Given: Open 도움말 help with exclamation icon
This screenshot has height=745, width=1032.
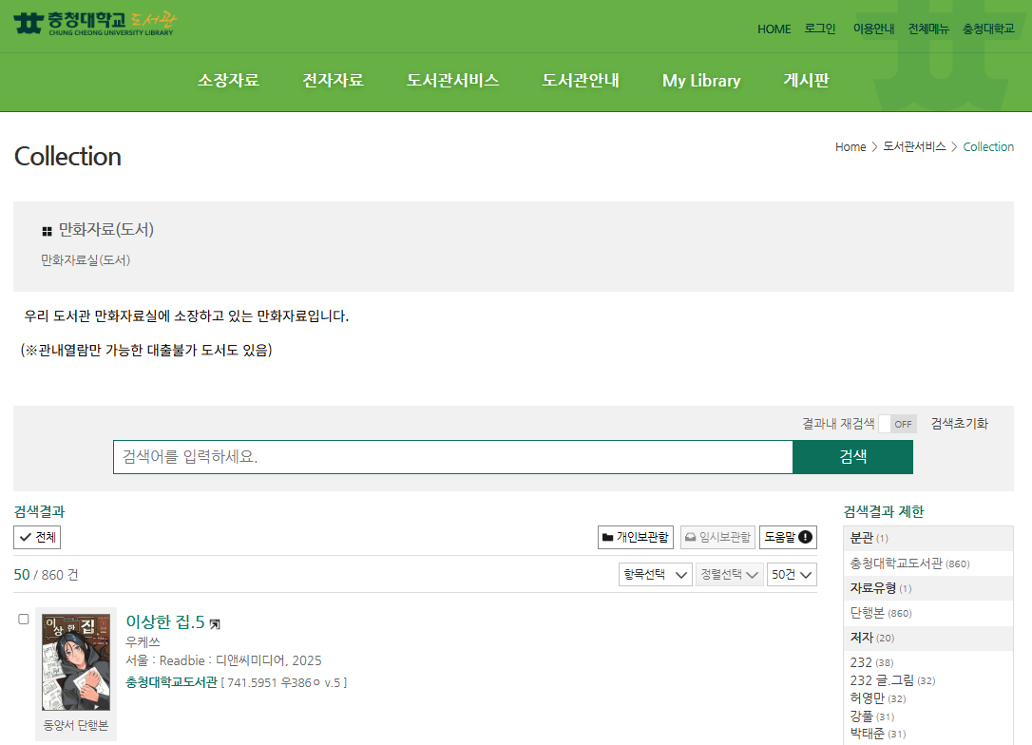Looking at the screenshot, I should click(x=788, y=538).
